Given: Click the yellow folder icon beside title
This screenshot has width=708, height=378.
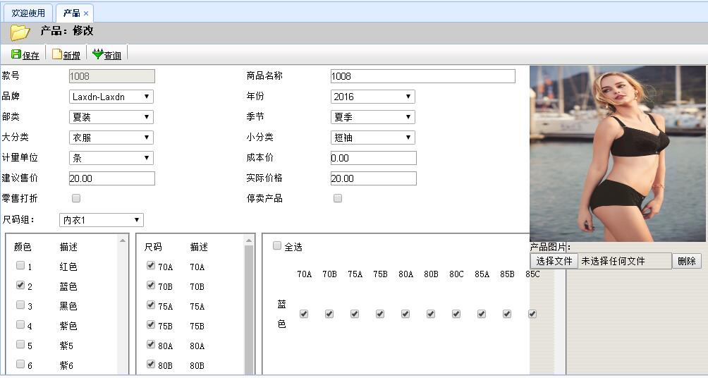Looking at the screenshot, I should 20,32.
